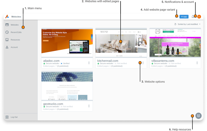Open options menu for geotrucks.com
Viewport: 207px width, 131px height.
coord(89,106)
